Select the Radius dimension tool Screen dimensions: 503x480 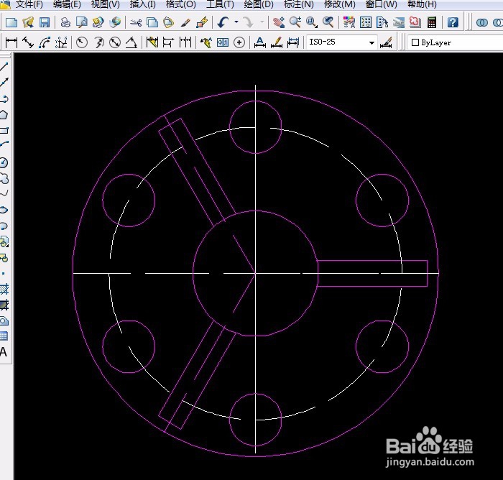[x=82, y=42]
